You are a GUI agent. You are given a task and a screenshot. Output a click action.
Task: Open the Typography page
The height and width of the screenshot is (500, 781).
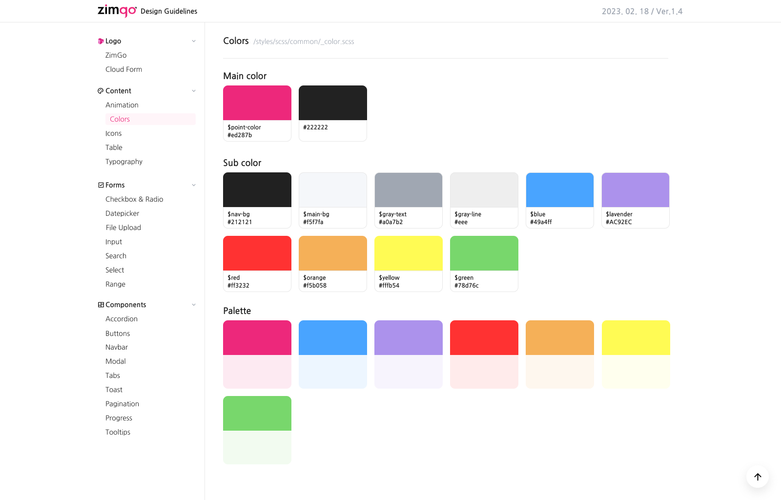124,162
